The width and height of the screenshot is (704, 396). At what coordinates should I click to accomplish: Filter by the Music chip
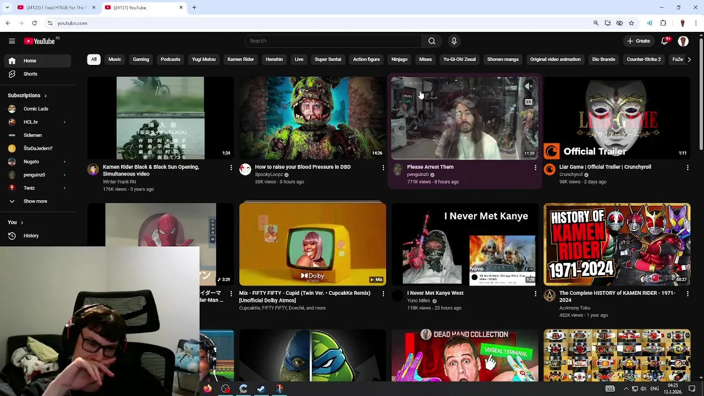coord(114,59)
